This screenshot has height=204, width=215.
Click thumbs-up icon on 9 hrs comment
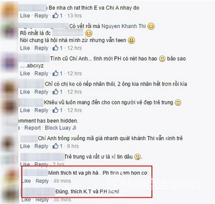pos(55,146)
